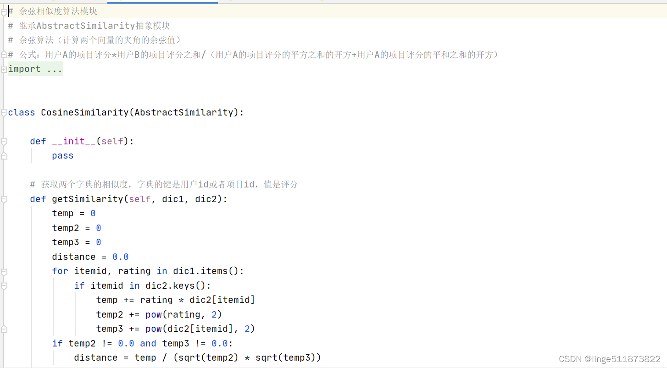Collapse the __init__ method fold marker
667x368 pixels.
(x=4, y=142)
